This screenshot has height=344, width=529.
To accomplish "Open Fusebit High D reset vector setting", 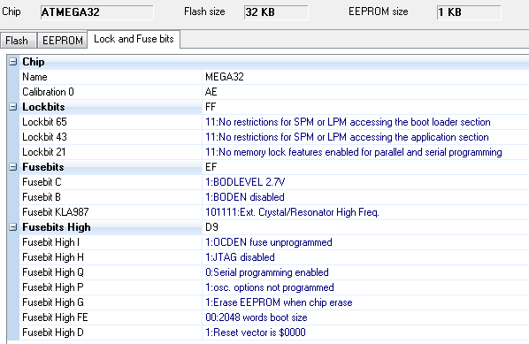I will [x=256, y=333].
